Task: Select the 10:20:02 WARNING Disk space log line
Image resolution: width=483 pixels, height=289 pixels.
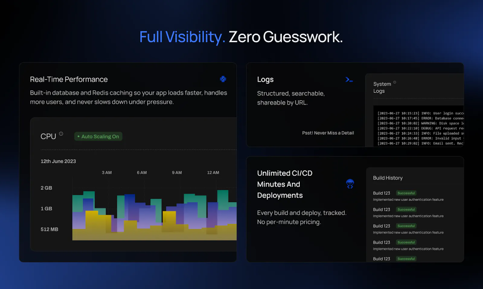Action: point(421,123)
